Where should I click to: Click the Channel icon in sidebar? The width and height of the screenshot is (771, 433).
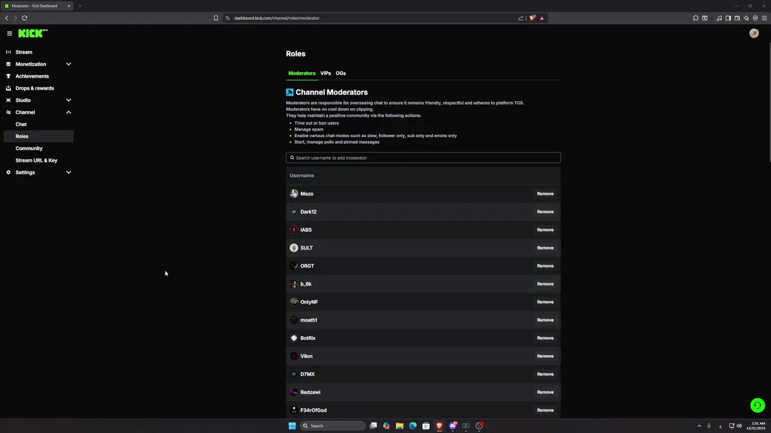8,112
